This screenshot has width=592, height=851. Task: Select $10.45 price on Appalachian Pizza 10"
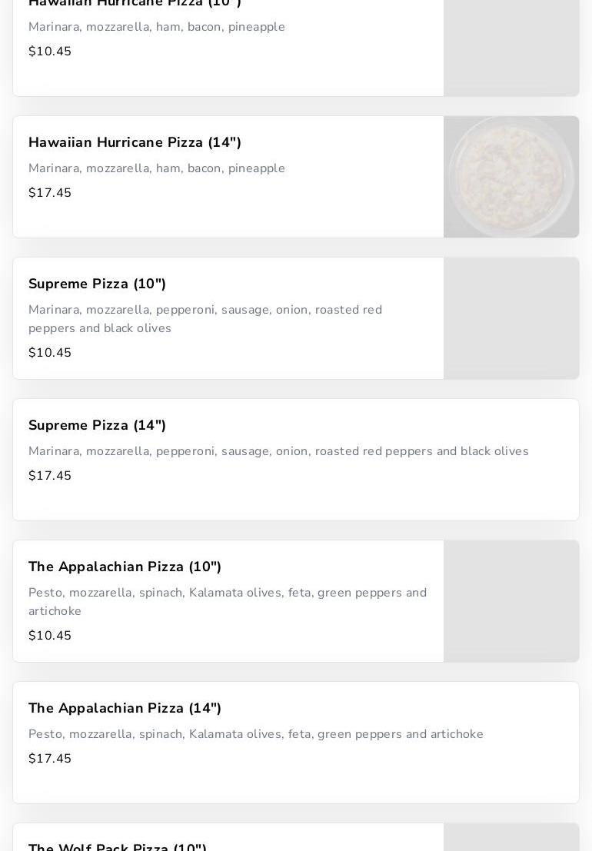tap(50, 636)
